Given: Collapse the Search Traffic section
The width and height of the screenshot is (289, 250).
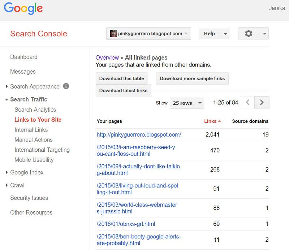Looking at the screenshot, I should (7, 100).
